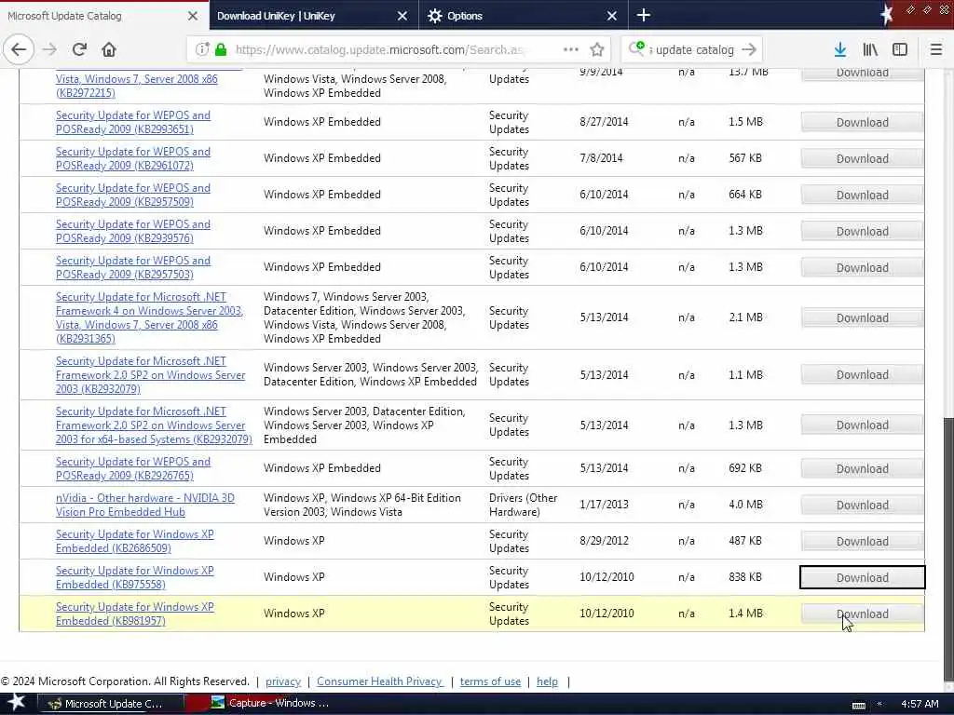Viewport: 954px width, 715px height.
Task: Open XP Embedded KB975558 link
Action: click(134, 577)
